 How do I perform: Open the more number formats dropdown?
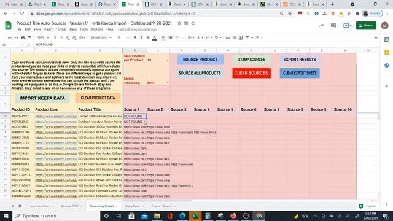tap(82, 37)
